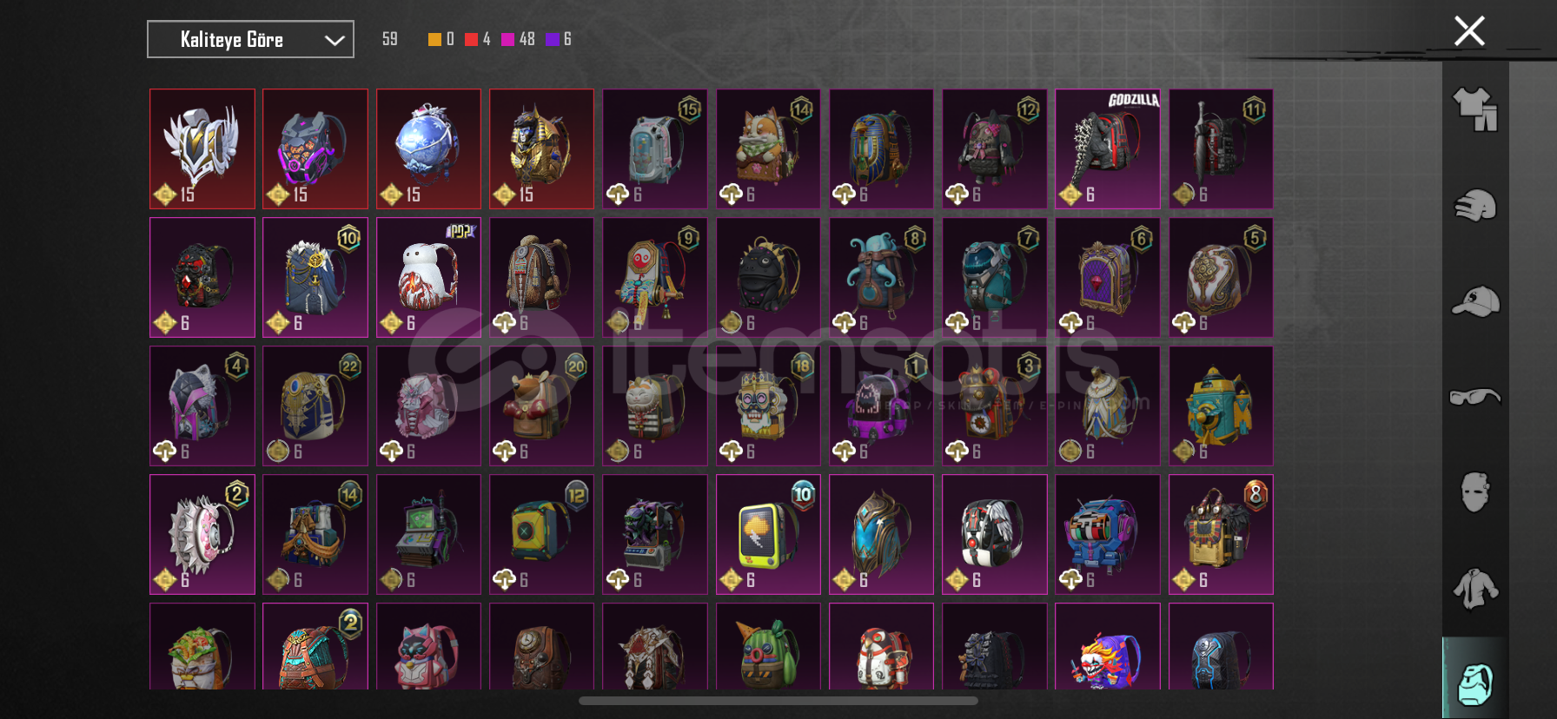Click the pink quality counter showing 48
Viewport: 1557px width, 719px height.
pos(518,39)
